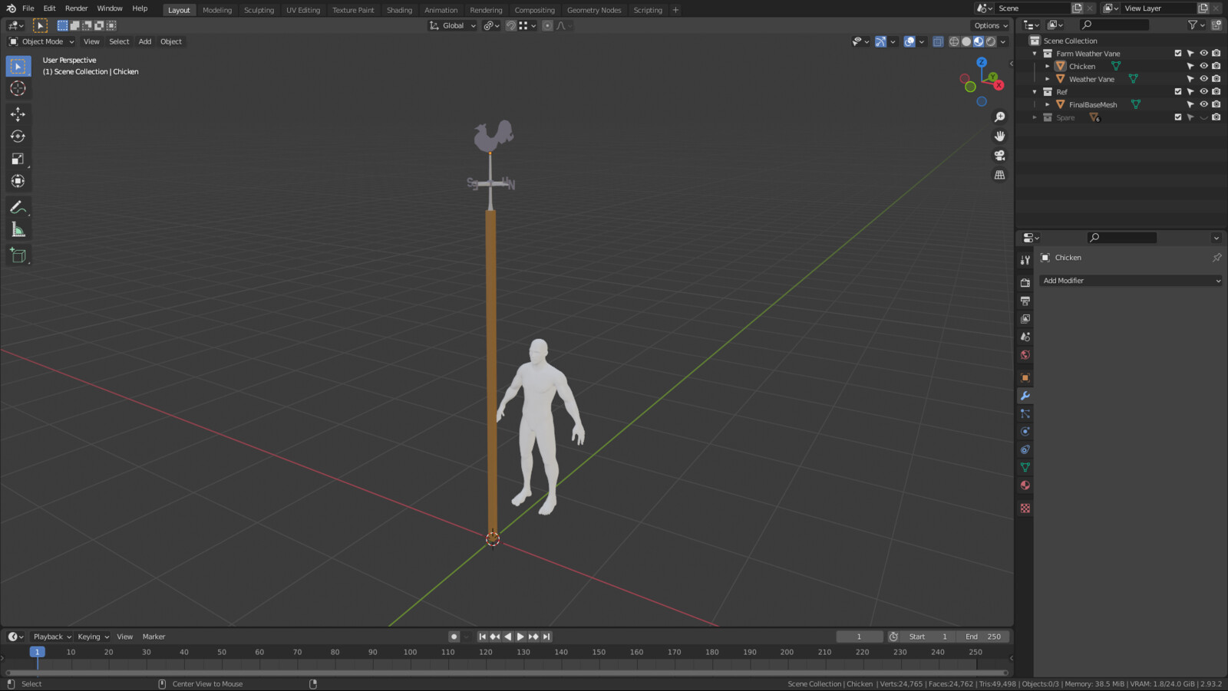Expand the Chicken object in outliner

1047,66
